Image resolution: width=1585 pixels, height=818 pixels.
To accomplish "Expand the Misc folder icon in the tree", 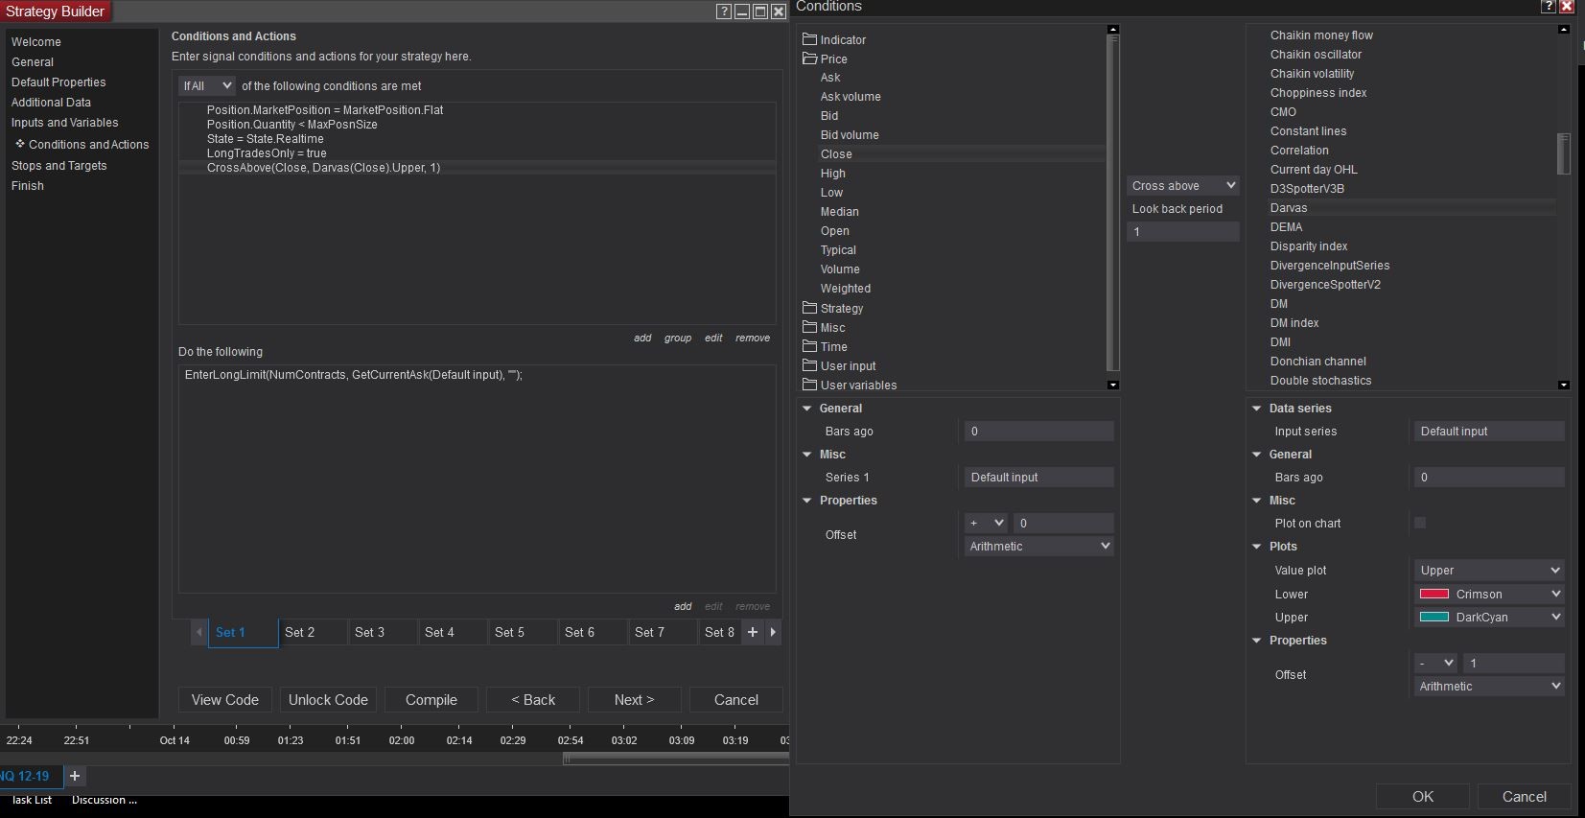I will [809, 327].
